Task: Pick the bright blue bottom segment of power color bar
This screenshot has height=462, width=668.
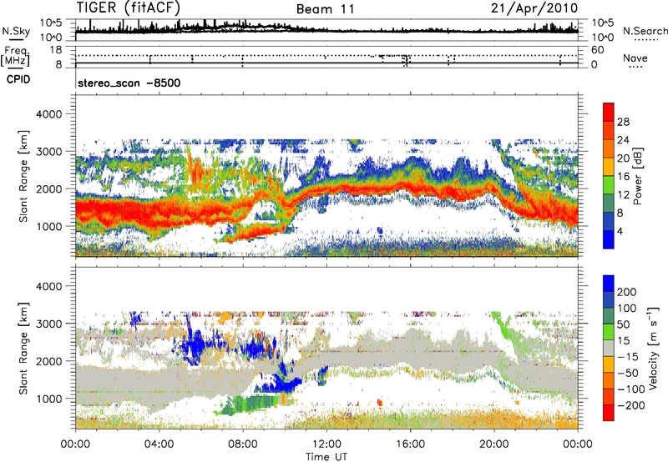Action: click(x=609, y=239)
